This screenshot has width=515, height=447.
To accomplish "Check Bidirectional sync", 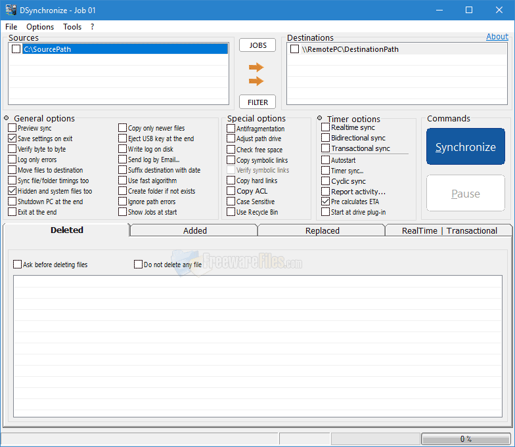I will 326,138.
